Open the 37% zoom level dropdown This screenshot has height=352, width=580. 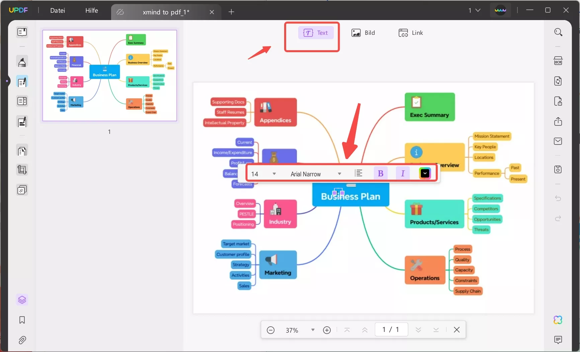click(313, 330)
